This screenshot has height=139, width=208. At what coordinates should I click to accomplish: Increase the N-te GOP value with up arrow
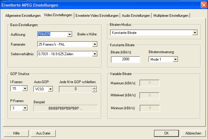[x=95, y=87]
